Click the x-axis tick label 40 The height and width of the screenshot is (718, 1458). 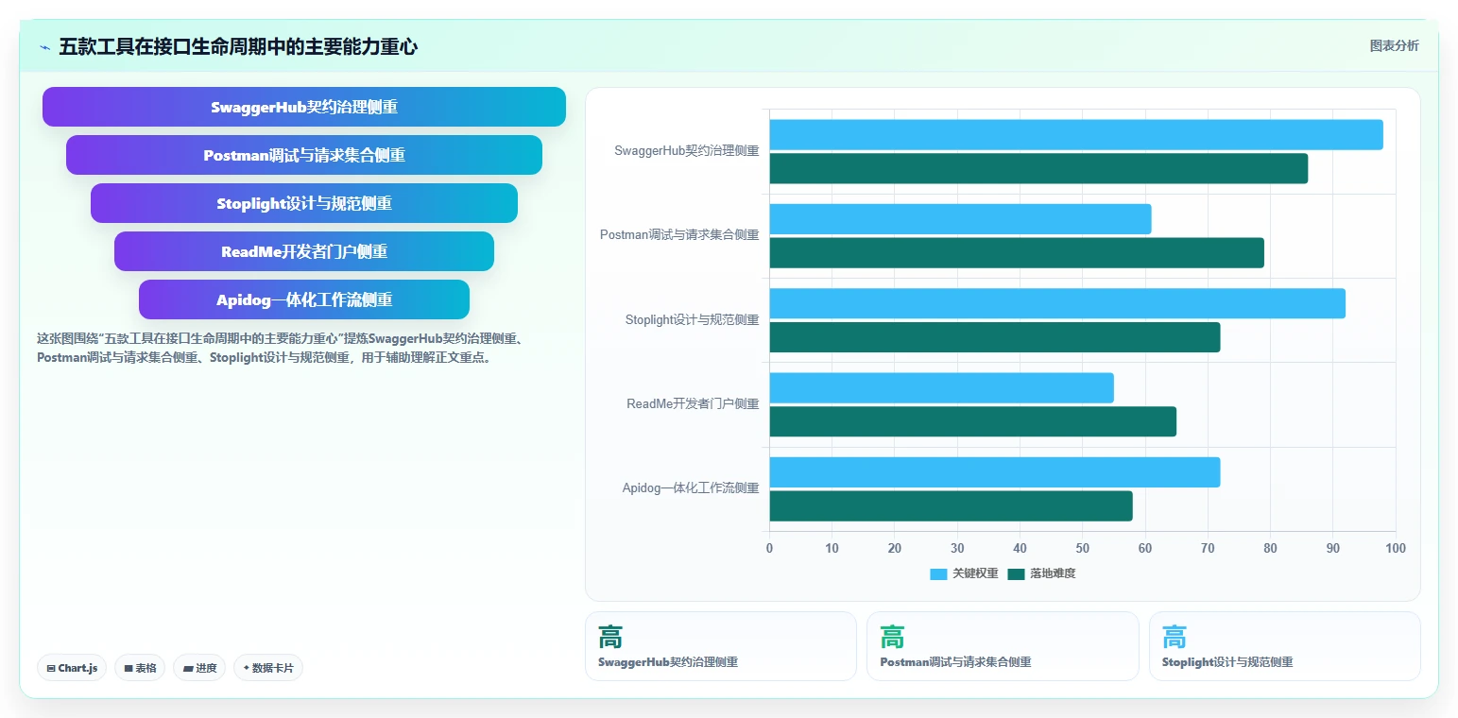1020,548
